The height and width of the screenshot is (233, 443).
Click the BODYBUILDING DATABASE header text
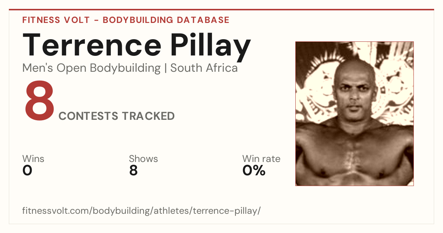[166, 20]
